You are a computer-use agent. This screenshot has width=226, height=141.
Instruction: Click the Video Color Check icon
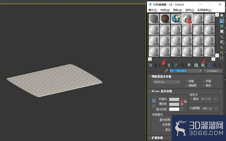coord(222,37)
